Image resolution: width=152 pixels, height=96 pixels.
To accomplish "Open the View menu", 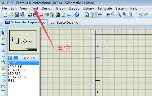I will [24, 8].
